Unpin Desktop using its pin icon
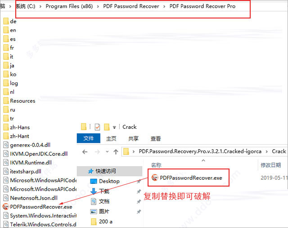288x228 pixels. pos(139,181)
